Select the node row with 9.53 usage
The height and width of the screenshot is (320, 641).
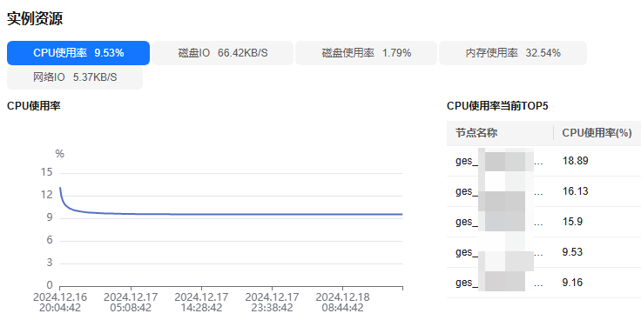coord(543,252)
